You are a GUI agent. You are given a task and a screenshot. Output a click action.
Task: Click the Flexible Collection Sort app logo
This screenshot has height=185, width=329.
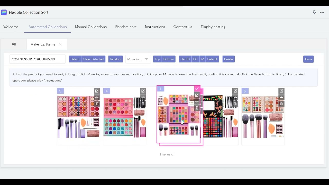(x=4, y=12)
